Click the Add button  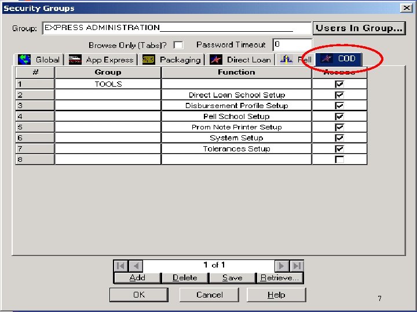137,278
